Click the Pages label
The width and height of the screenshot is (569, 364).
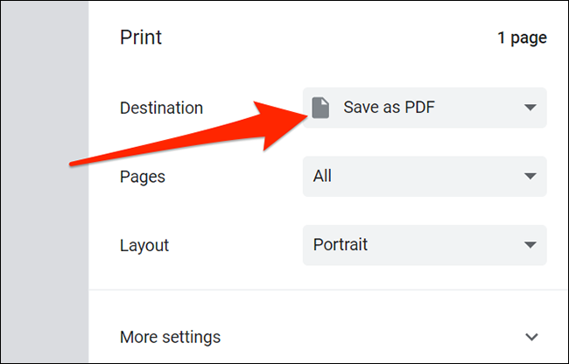click(142, 177)
